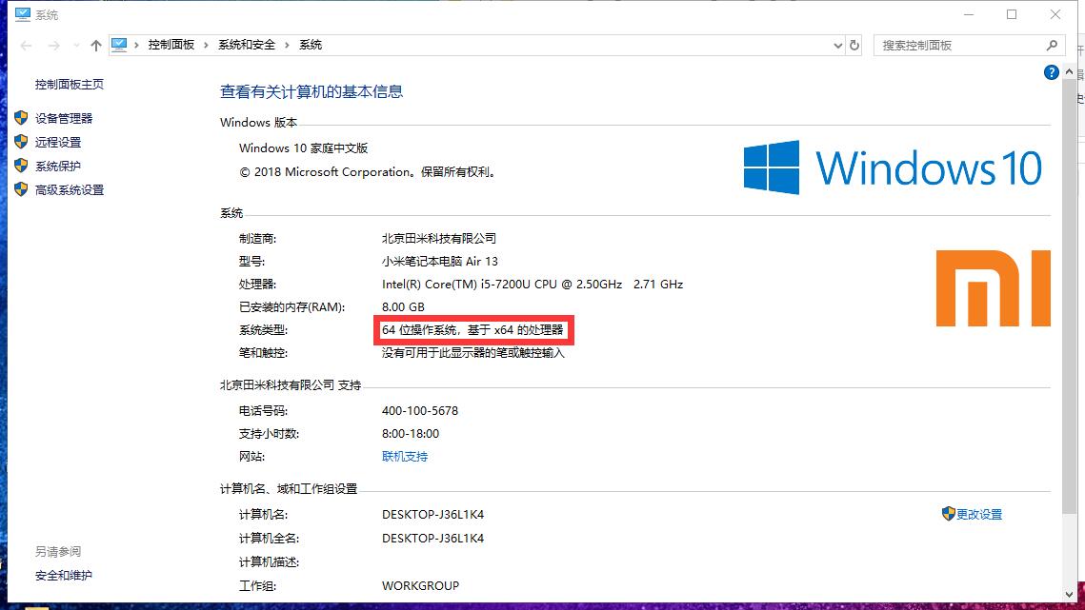Expand the chevron after 系统和安全
1085x610 pixels.
[x=287, y=45]
